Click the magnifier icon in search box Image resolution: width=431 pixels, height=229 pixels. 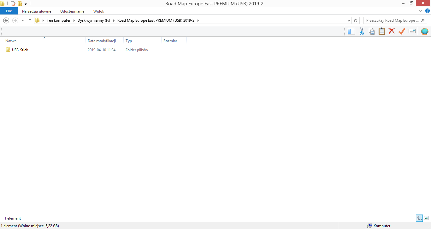423,20
